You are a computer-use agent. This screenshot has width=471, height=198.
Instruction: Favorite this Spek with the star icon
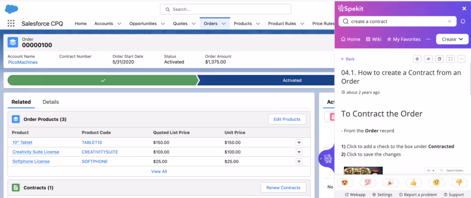pos(417,59)
